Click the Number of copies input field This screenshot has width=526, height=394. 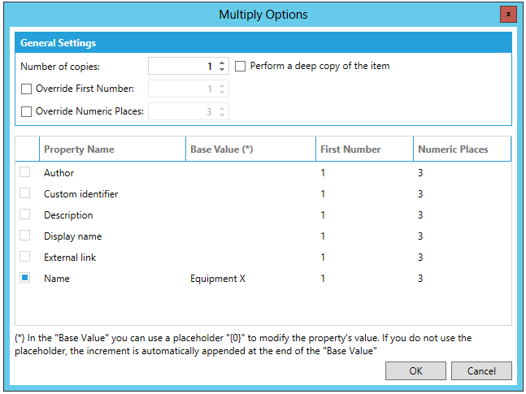(x=182, y=67)
